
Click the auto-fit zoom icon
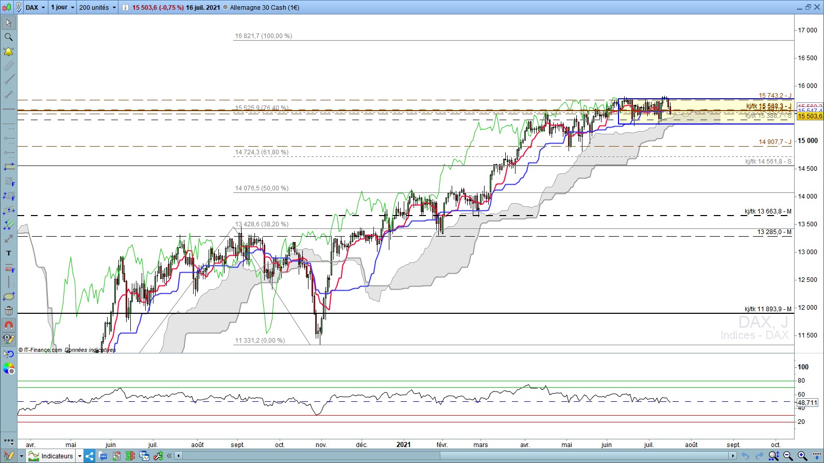(774, 456)
